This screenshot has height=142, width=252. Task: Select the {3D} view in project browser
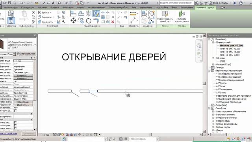[x=222, y=61]
